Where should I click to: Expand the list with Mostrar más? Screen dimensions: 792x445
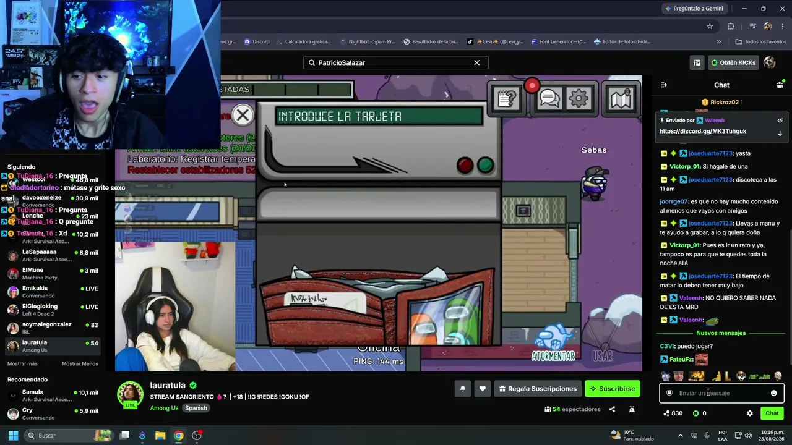pos(22,364)
